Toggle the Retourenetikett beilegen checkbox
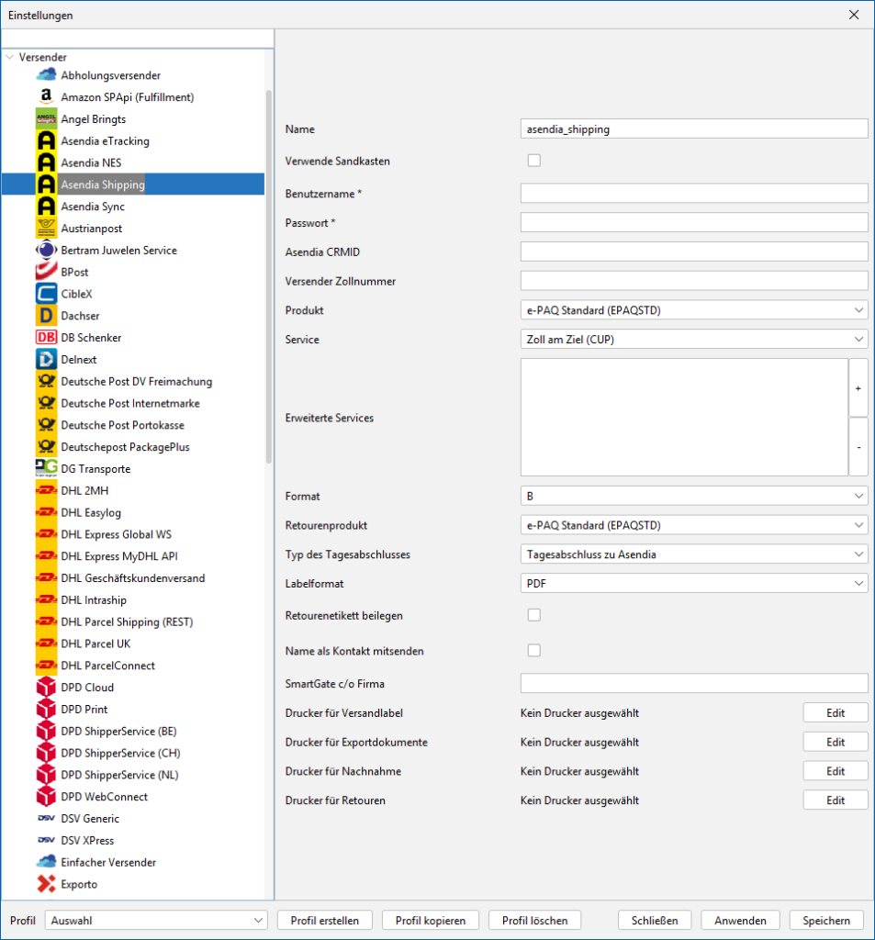This screenshot has height=940, width=875. (533, 615)
